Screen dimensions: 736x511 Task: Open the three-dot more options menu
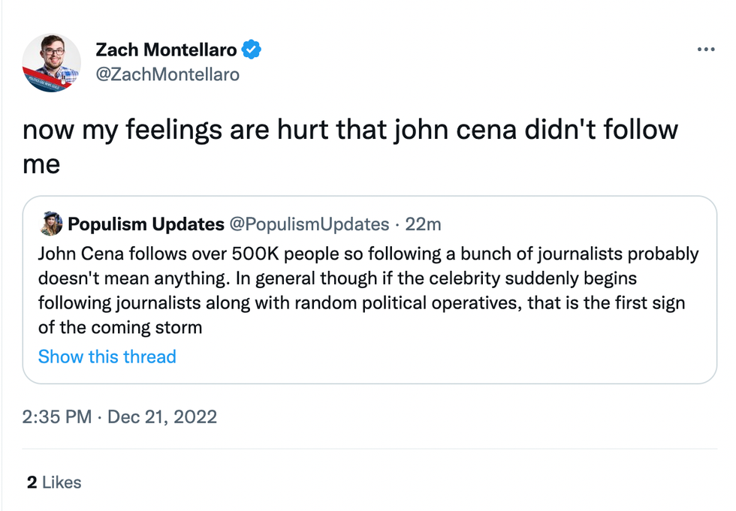[706, 50]
